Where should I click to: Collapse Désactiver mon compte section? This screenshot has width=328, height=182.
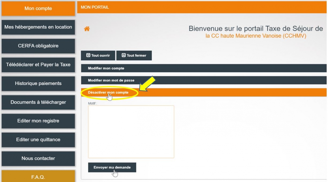pyautogui.click(x=204, y=92)
